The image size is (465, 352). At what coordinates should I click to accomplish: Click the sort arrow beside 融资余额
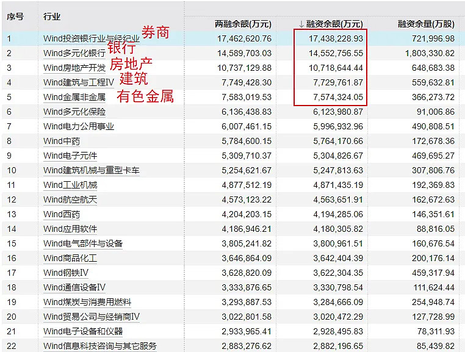301,24
